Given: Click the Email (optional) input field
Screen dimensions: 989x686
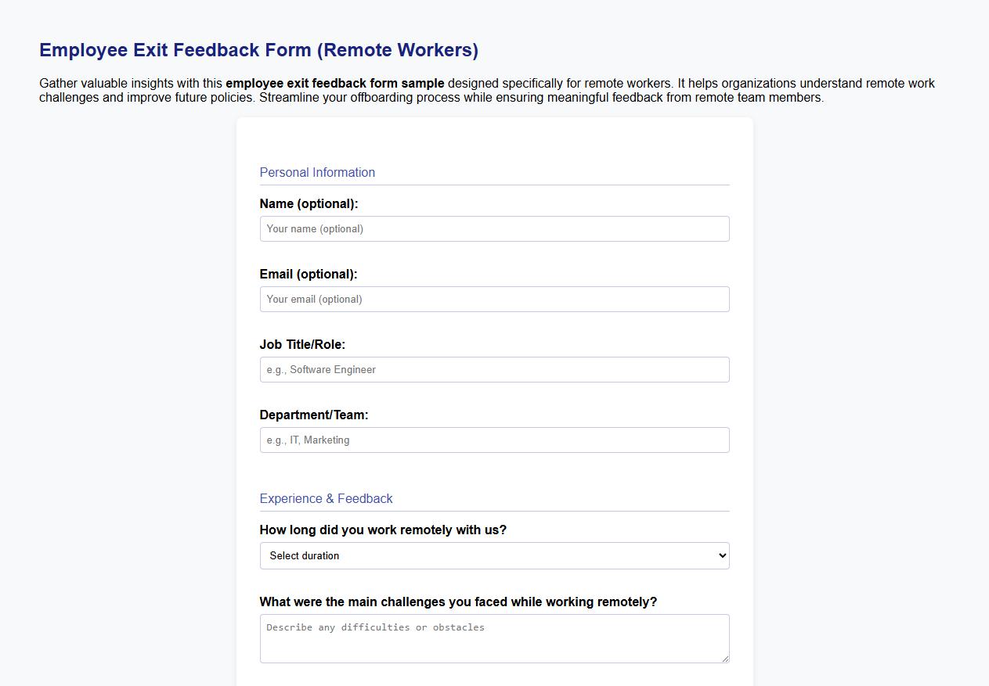Looking at the screenshot, I should (x=494, y=299).
